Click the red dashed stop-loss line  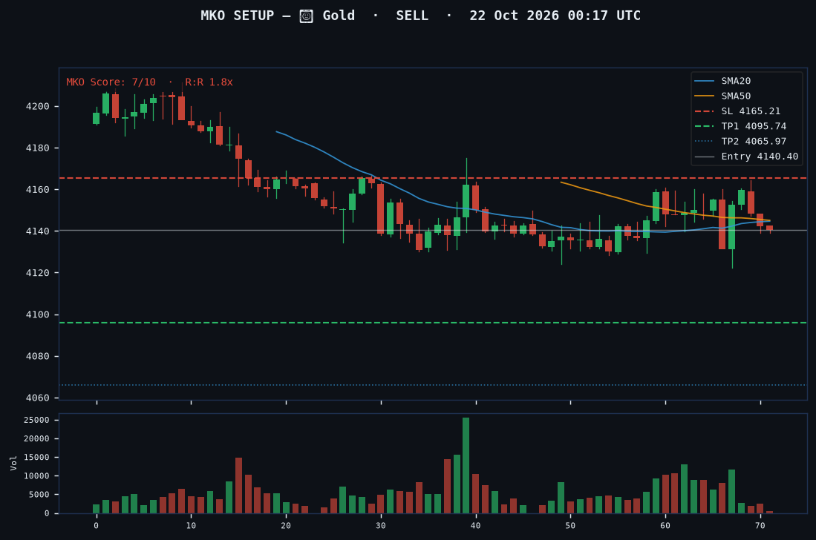pos(433,178)
